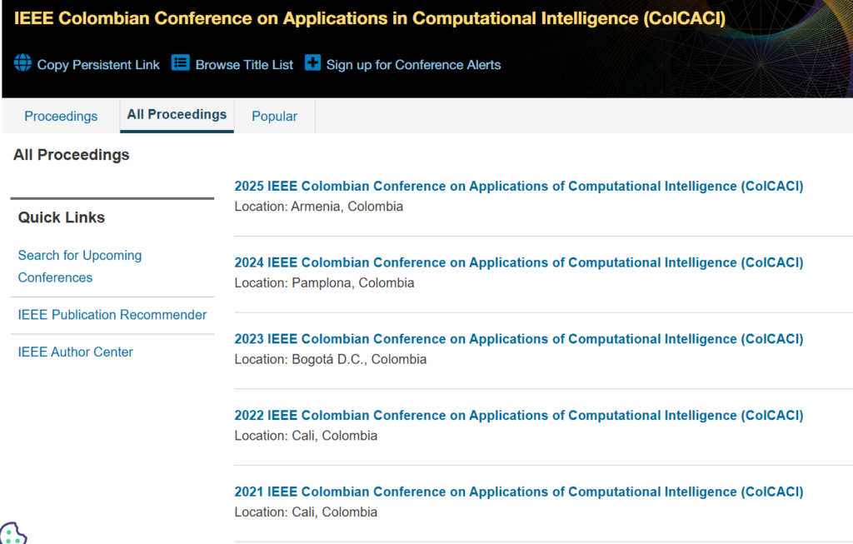Switch to the Proceedings tab
Viewport: 853px width, 544px height.
(x=61, y=117)
